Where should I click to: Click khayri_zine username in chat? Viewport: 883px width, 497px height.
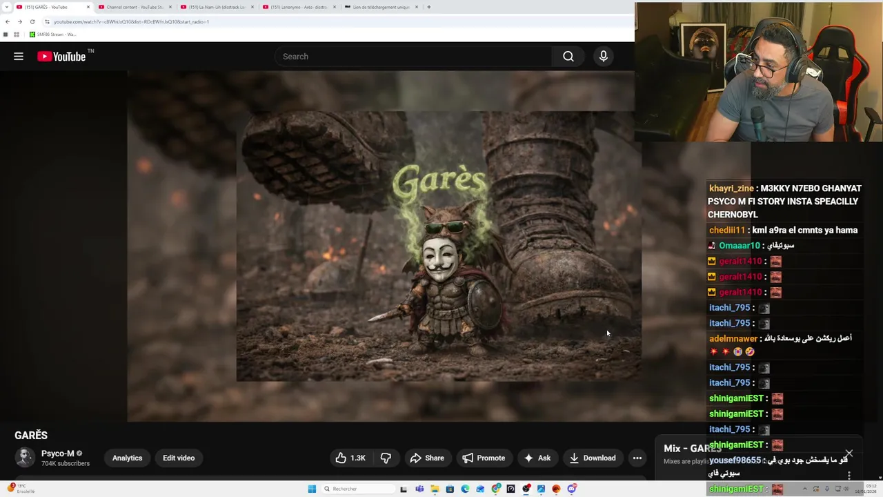click(x=731, y=188)
